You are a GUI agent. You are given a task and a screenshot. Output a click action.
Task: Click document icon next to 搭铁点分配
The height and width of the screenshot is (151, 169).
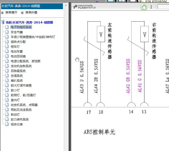point(7,41)
